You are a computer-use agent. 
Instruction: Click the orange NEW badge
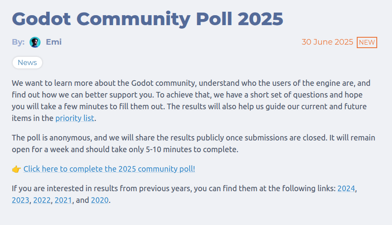coord(367,42)
